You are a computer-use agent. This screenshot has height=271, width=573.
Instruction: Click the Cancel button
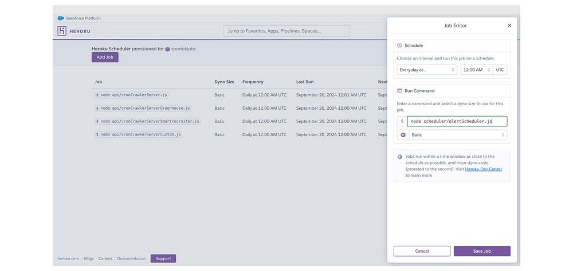pyautogui.click(x=422, y=251)
